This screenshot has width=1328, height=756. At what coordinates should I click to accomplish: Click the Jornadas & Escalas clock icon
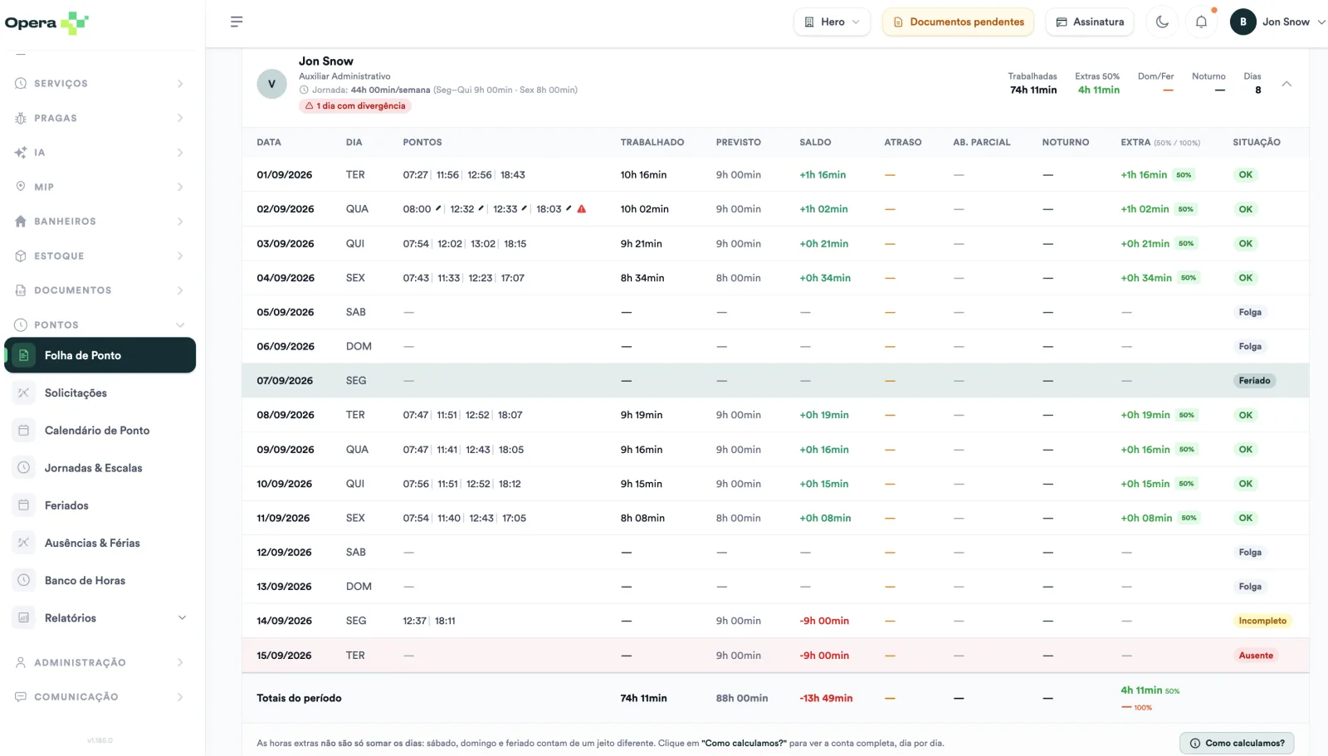coord(24,468)
